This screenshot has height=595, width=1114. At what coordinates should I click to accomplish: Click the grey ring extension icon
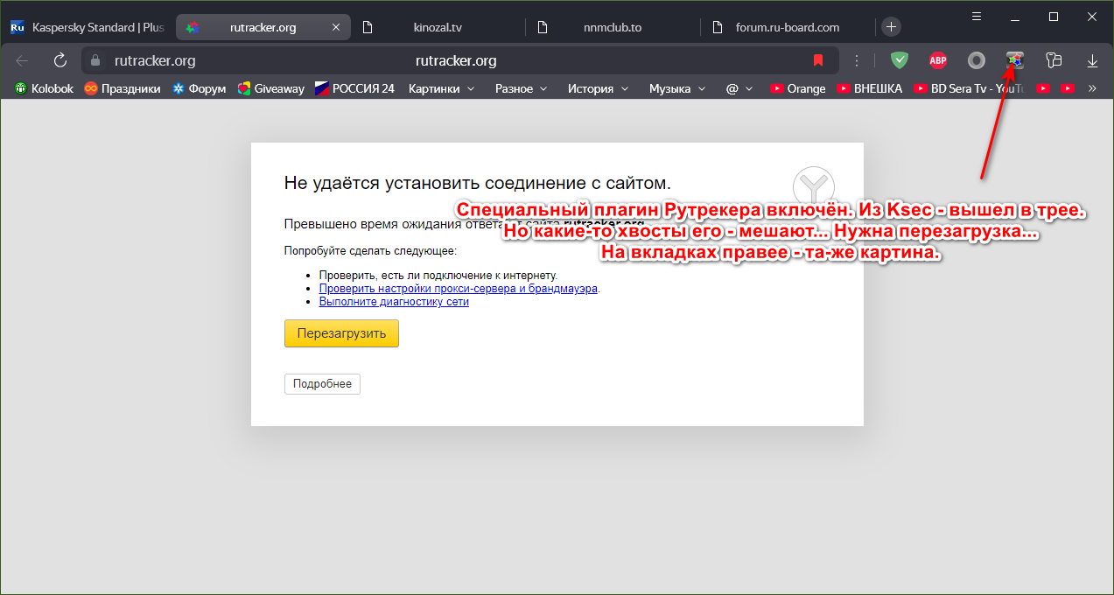(977, 60)
